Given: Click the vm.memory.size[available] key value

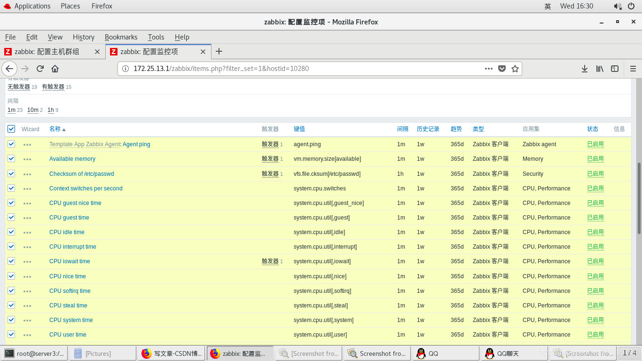Looking at the screenshot, I should 328,159.
